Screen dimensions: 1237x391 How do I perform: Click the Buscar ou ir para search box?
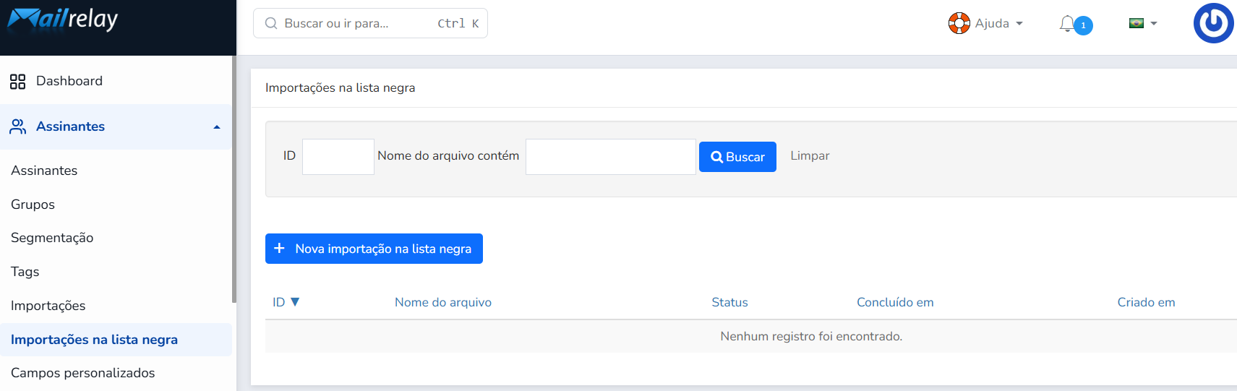coord(370,23)
